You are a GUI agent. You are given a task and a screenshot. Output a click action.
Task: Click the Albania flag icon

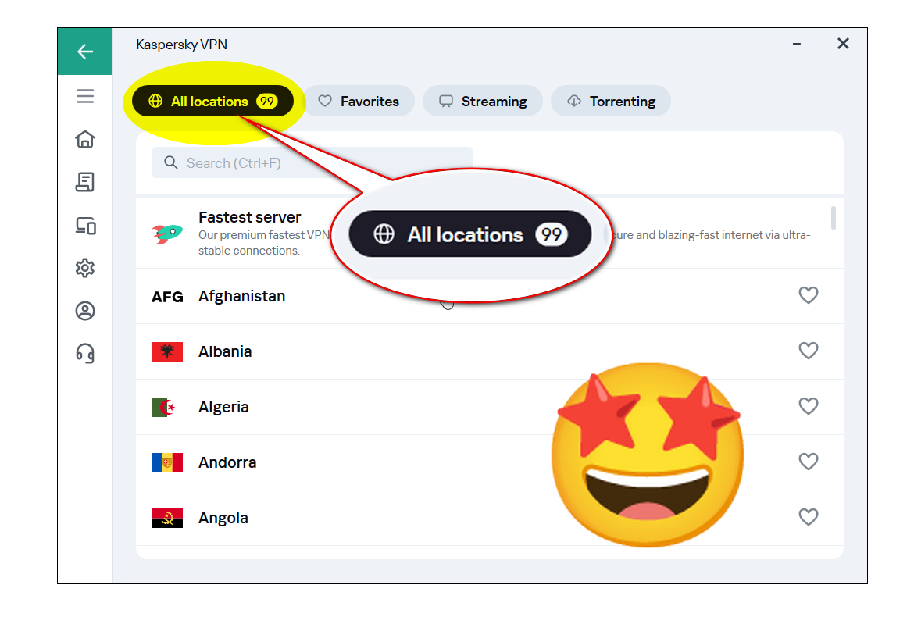tap(167, 352)
